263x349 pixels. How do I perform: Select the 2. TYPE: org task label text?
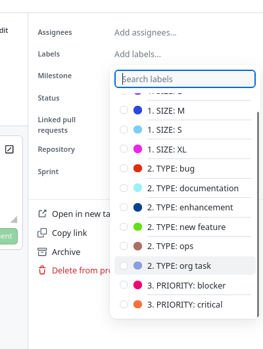(x=179, y=266)
